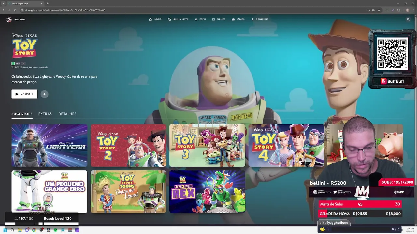Click the browser back arrow
This screenshot has width=417, height=234.
tap(4, 10)
